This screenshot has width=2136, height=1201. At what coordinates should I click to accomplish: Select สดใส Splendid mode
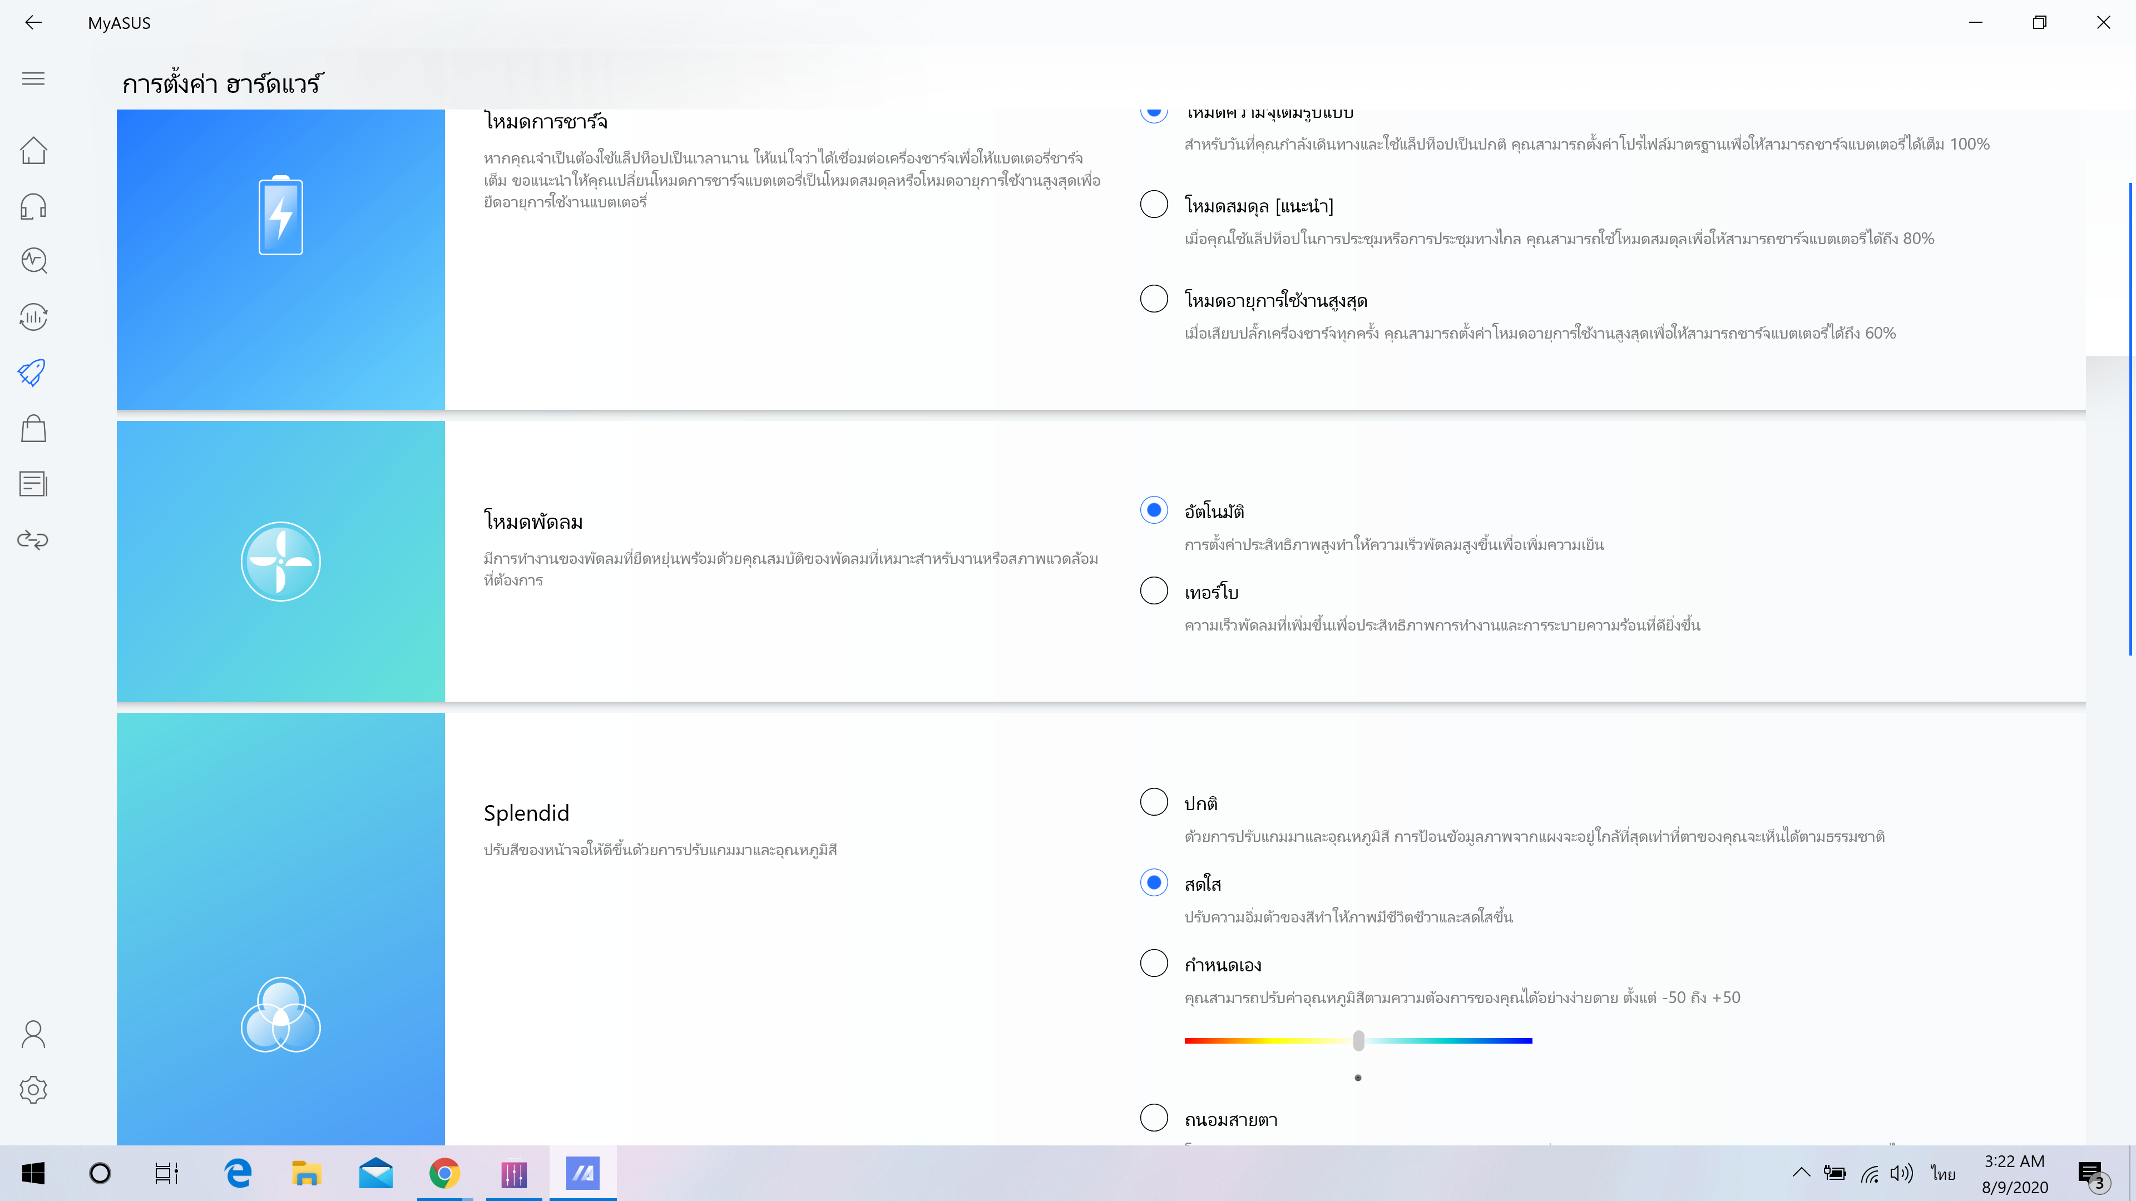(x=1154, y=882)
